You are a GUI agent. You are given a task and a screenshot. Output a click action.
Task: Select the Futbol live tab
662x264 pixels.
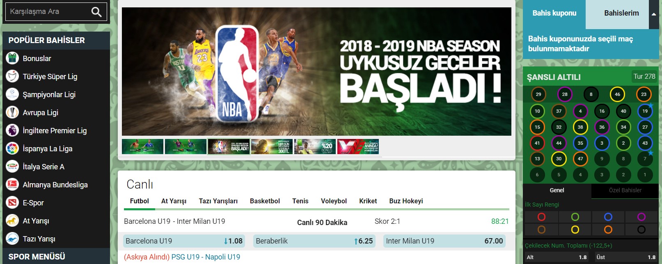click(x=140, y=201)
